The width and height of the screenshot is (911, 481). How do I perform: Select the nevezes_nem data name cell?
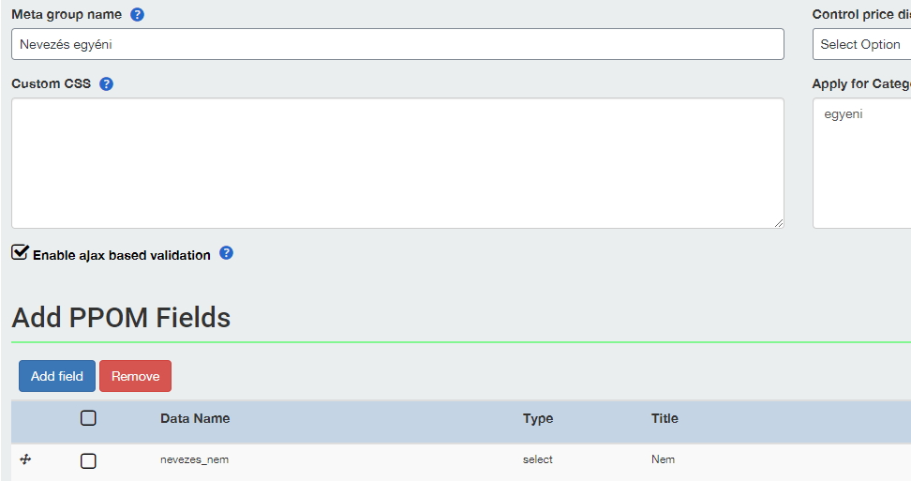[195, 459]
